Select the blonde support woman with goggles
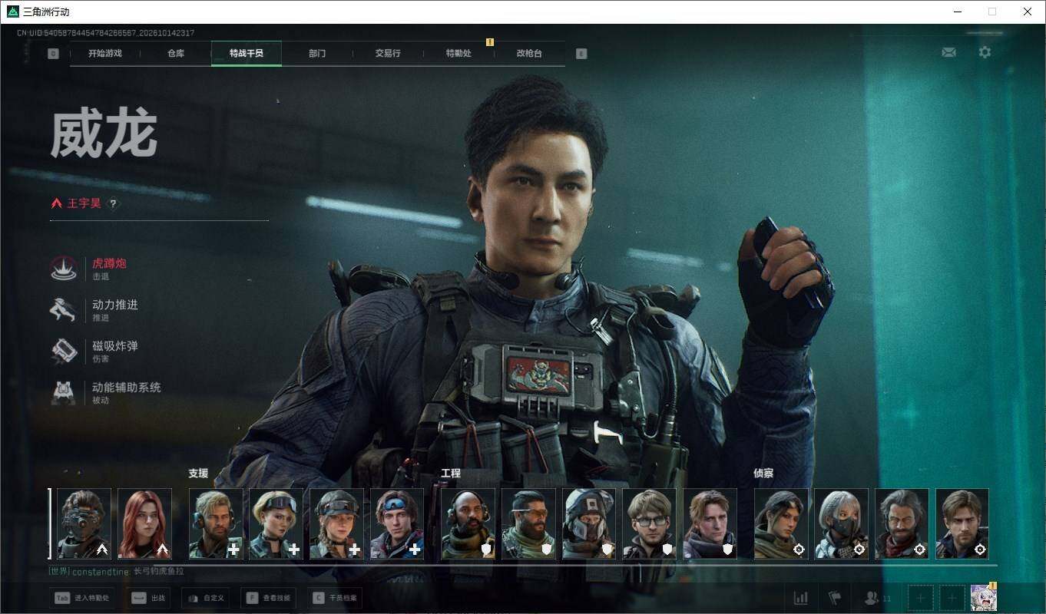Viewport: 1046px width, 614px height. click(276, 523)
